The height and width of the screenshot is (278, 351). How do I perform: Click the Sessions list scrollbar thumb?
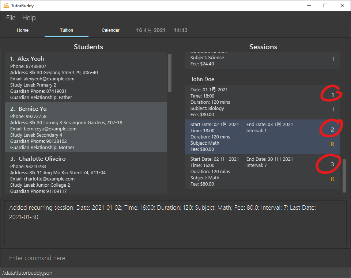pos(344,176)
